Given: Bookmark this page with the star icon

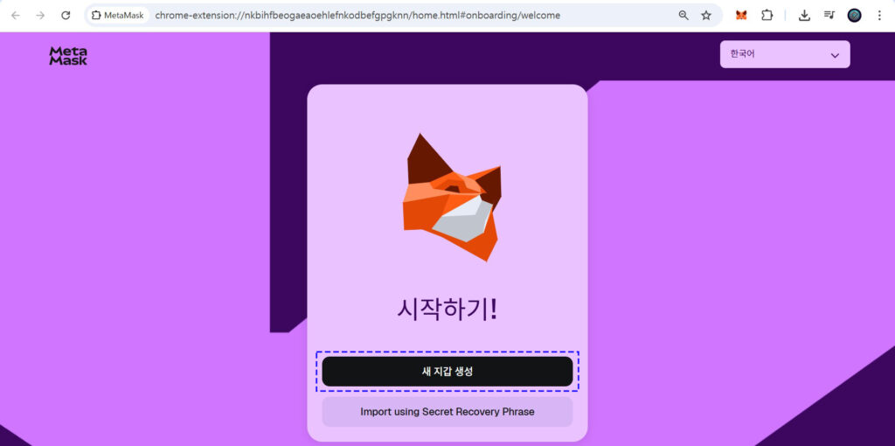Looking at the screenshot, I should [x=706, y=15].
